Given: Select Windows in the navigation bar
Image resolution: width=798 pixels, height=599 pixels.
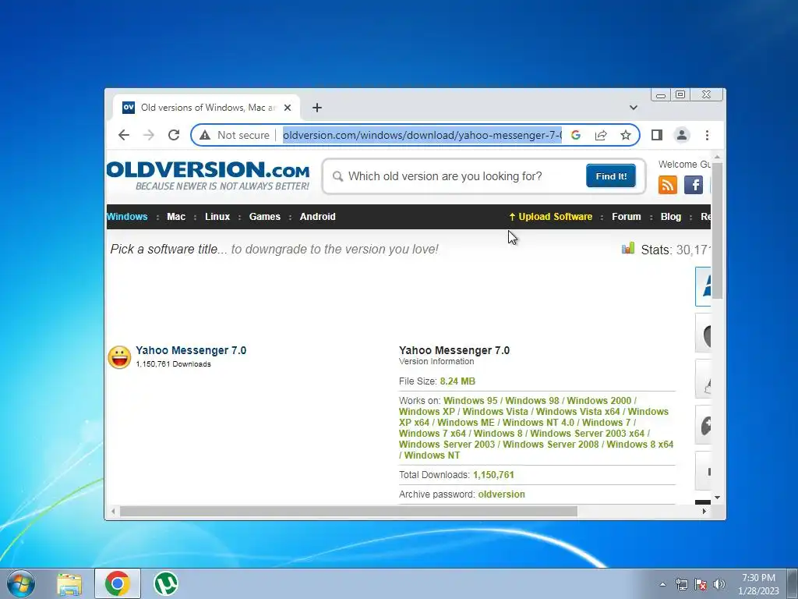Looking at the screenshot, I should (127, 217).
